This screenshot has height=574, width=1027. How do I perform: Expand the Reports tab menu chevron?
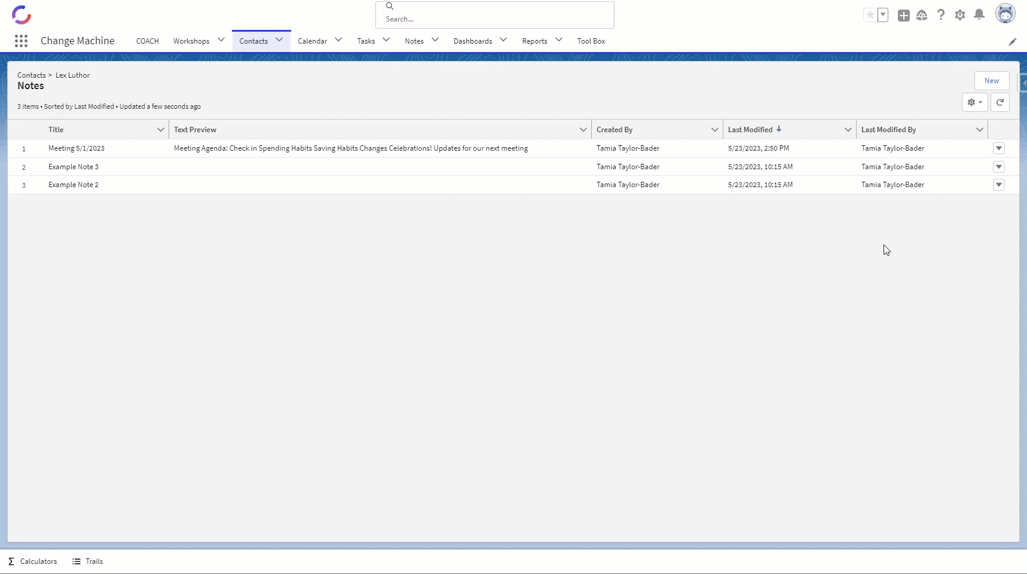tap(559, 40)
